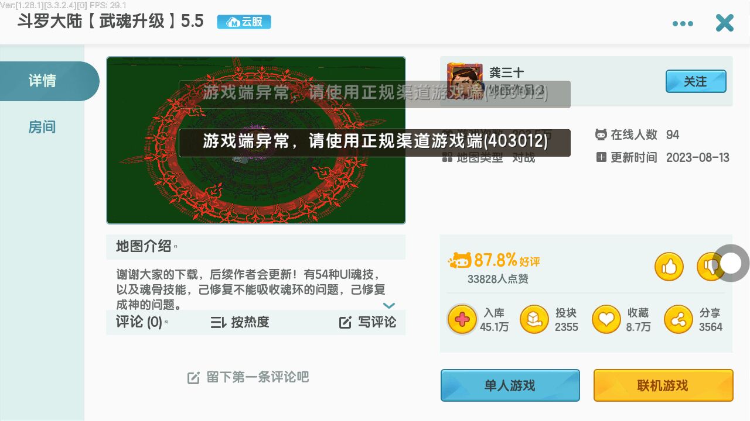Viewport: 750px width, 421px height.
Task: Follow the author with 关注 button
Action: pos(696,81)
